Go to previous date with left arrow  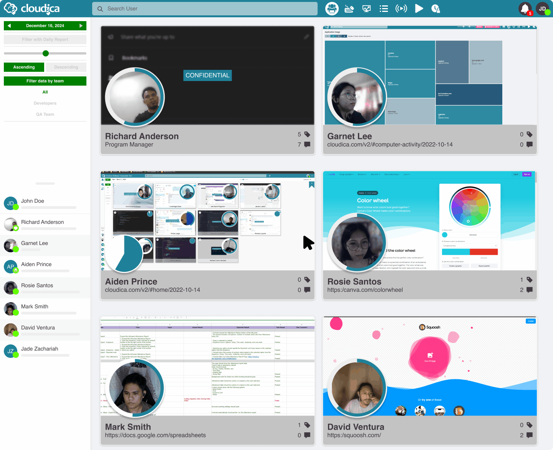[x=8, y=25]
